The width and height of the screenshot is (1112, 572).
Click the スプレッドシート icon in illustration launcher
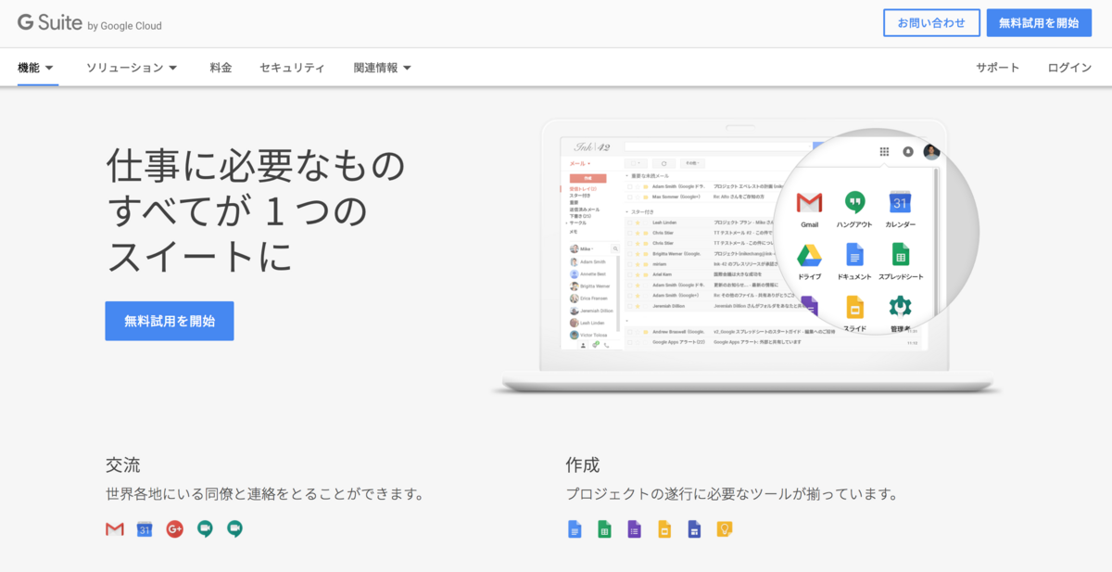(900, 254)
